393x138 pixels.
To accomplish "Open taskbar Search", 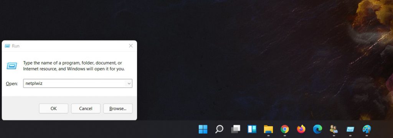I will [219, 129].
